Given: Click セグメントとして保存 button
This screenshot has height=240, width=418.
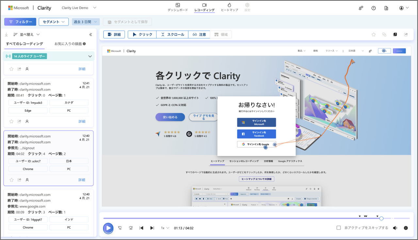Looking at the screenshot, I should tap(127, 22).
